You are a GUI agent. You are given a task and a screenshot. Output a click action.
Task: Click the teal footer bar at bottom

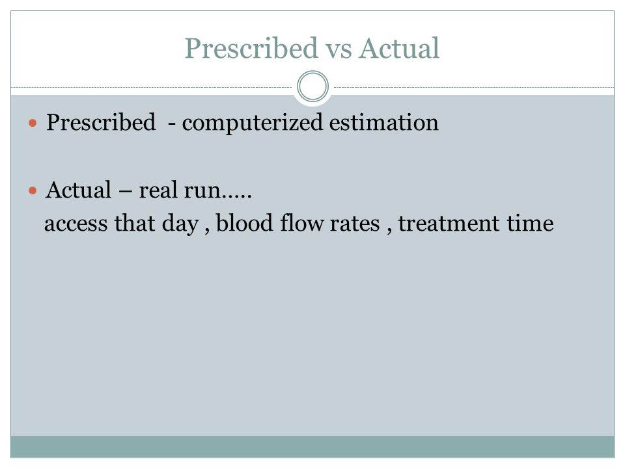pyautogui.click(x=312, y=447)
